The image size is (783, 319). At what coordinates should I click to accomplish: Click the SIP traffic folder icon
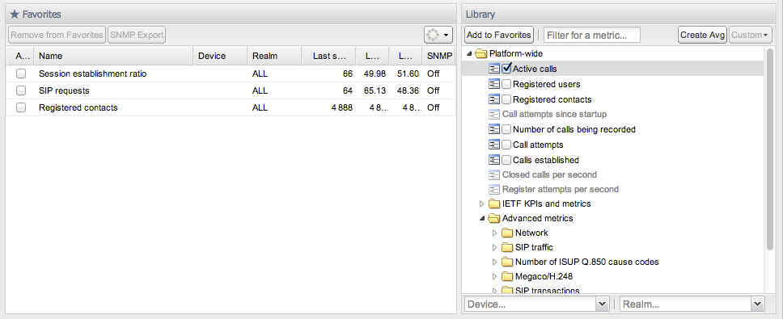507,247
